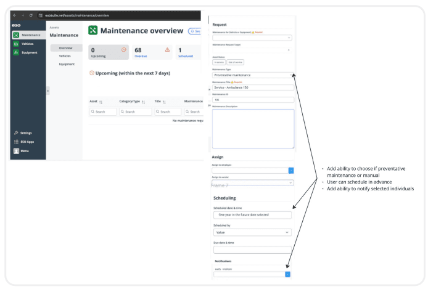Screen dimensions: 428x292
Task: Click the Asset column search field
Action: 103,112
